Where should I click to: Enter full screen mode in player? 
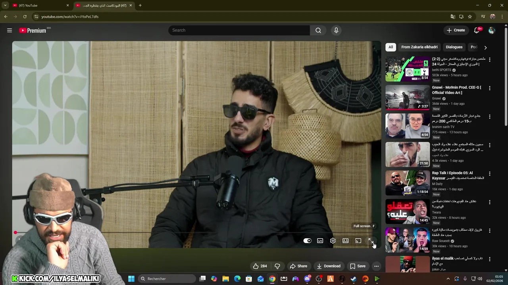[371, 241]
